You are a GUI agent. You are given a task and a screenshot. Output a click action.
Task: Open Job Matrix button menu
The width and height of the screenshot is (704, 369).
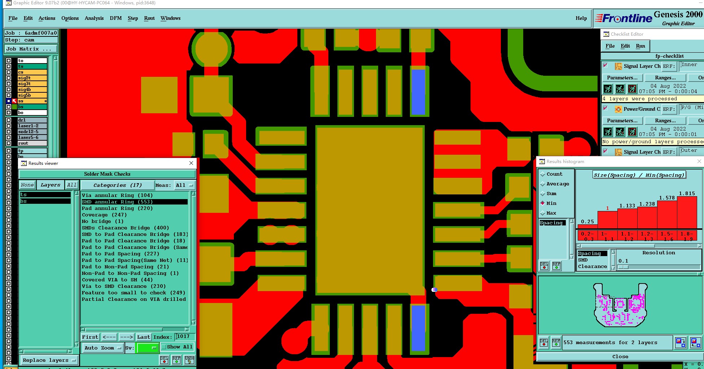tap(31, 49)
